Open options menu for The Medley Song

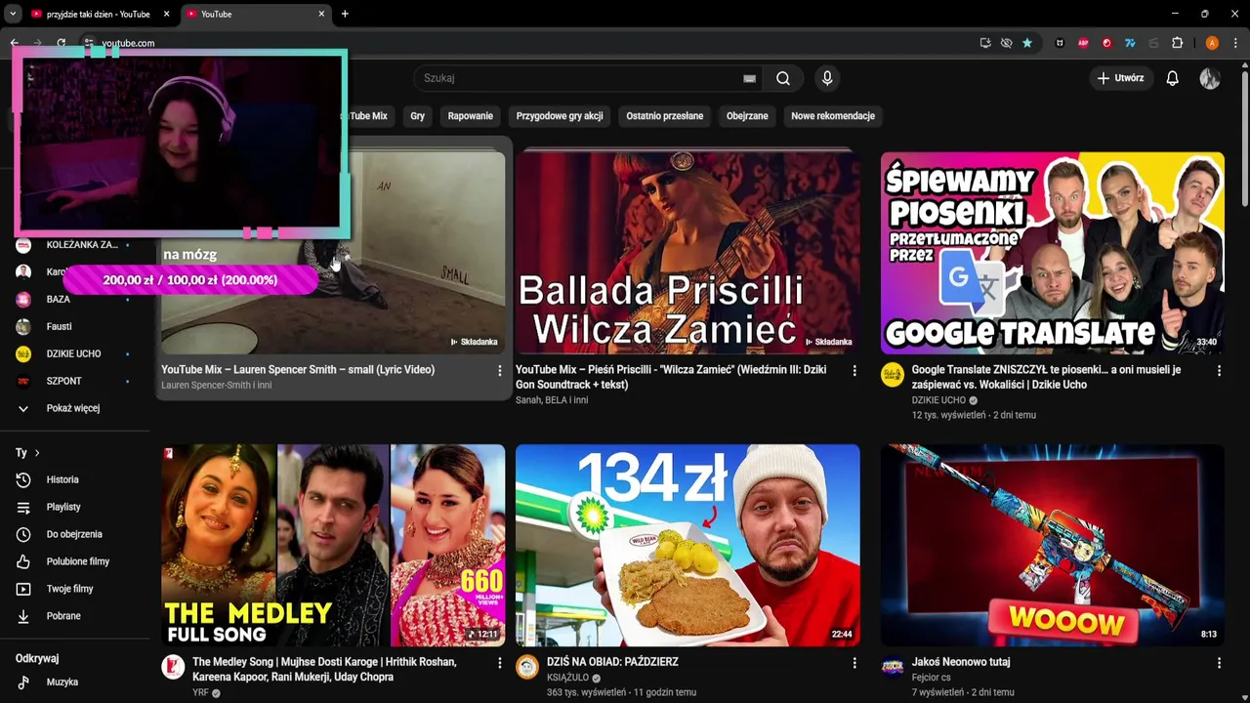coord(499,663)
